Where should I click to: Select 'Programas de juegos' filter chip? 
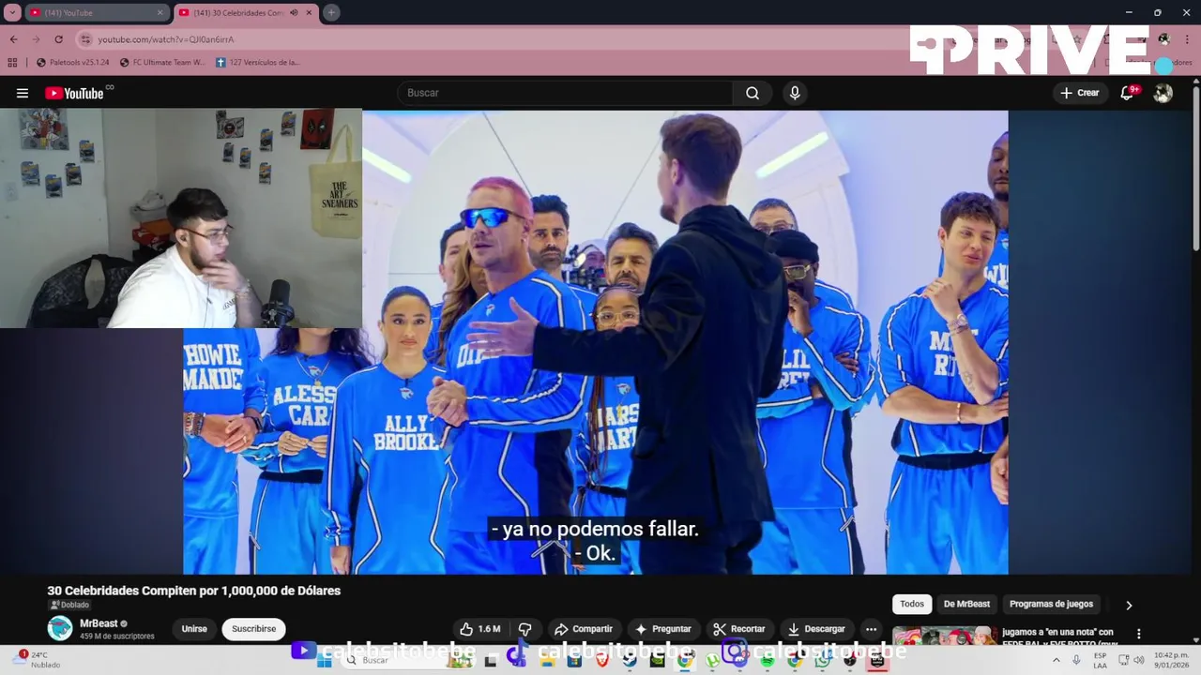pos(1051,604)
